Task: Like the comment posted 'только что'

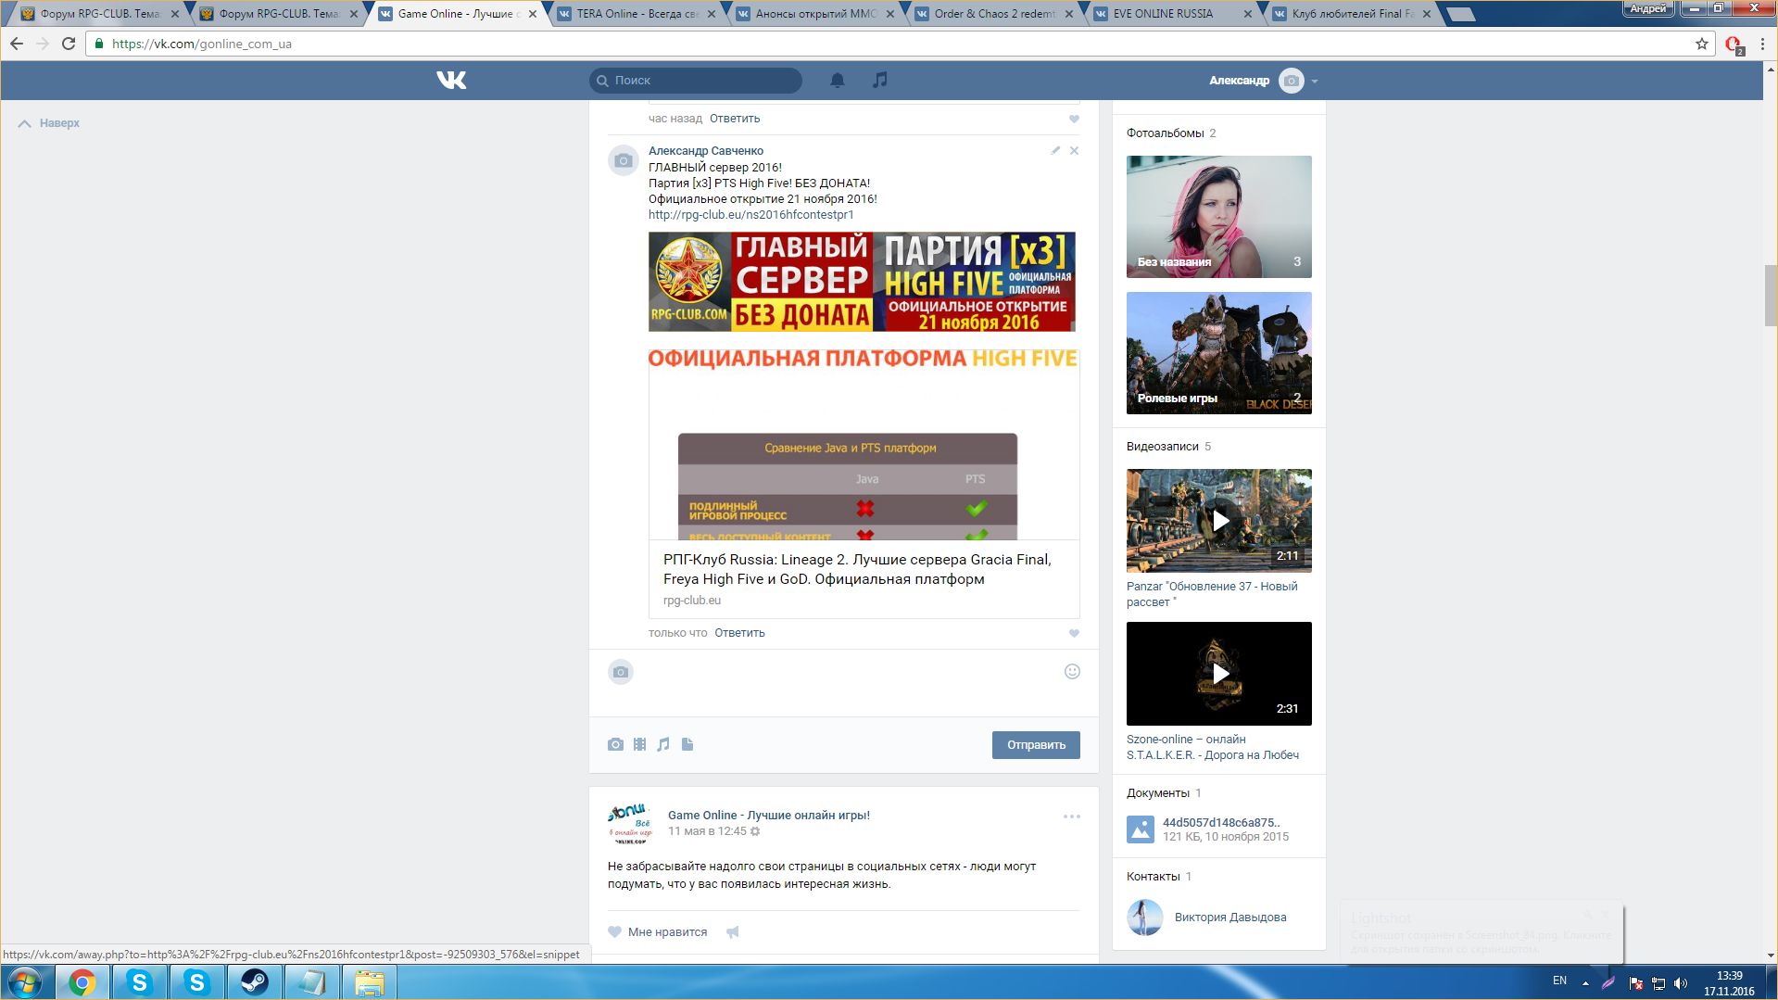Action: click(x=1075, y=634)
